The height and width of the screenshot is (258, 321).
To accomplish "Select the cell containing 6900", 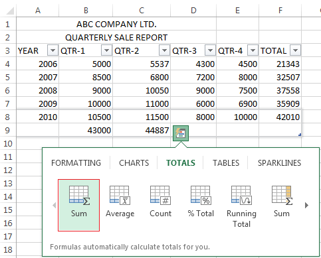I will click(x=237, y=103).
